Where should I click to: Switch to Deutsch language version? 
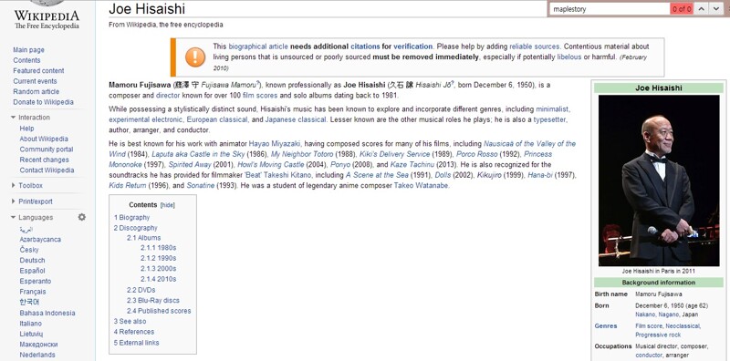[x=32, y=260]
